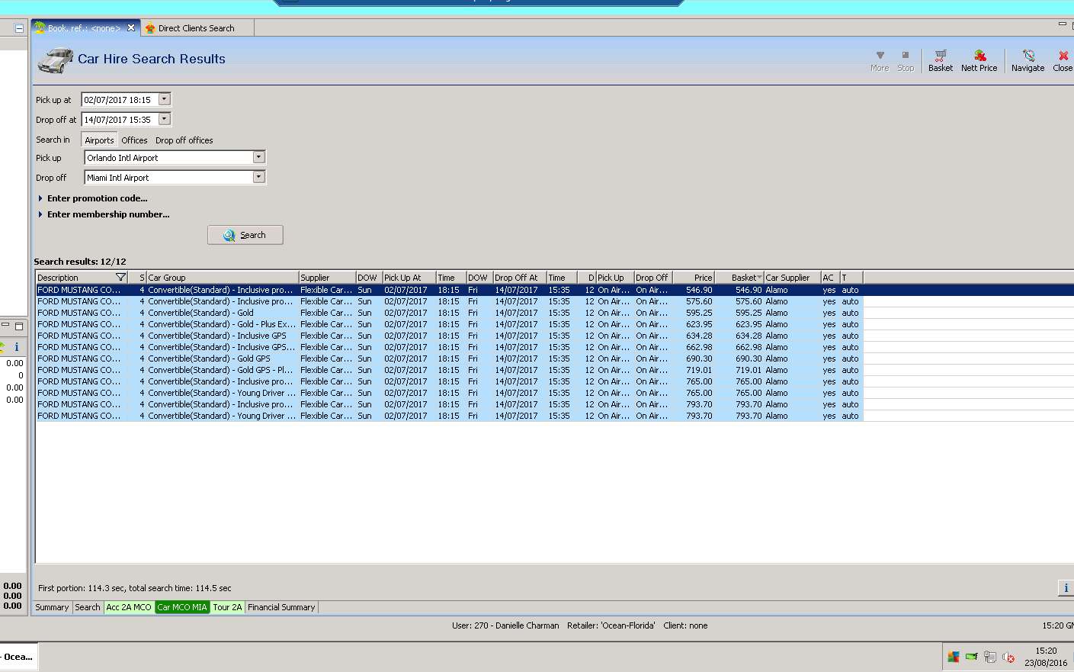Select the Drop off offices tab

point(184,140)
